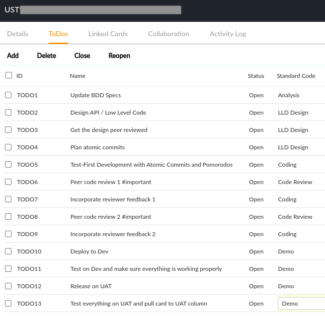
Task: Click Code Review code for TODO8
Action: click(295, 217)
